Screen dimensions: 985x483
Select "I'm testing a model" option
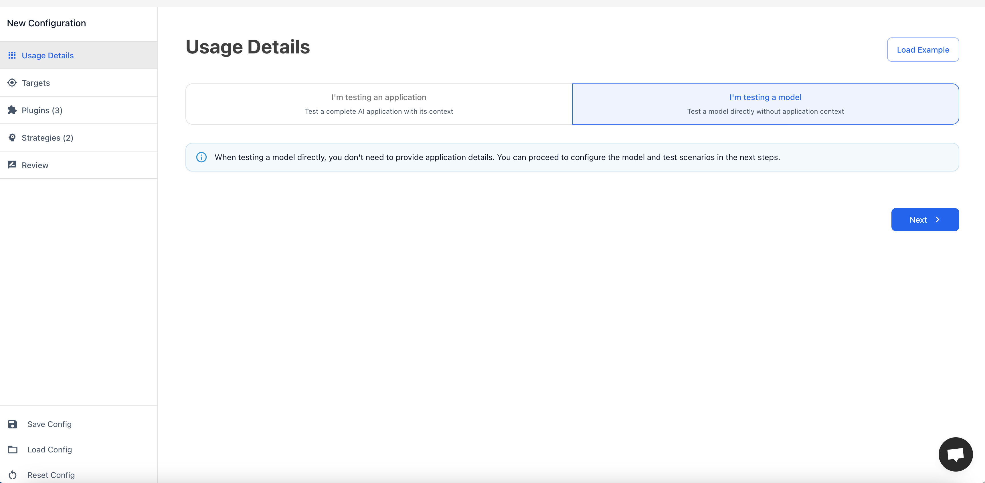765,104
